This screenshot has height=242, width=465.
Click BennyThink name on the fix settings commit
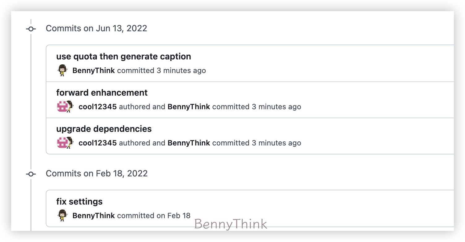click(93, 215)
